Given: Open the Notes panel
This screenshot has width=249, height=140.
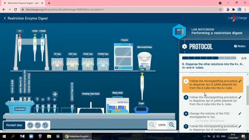Looking at the screenshot, I should (x=240, y=46).
